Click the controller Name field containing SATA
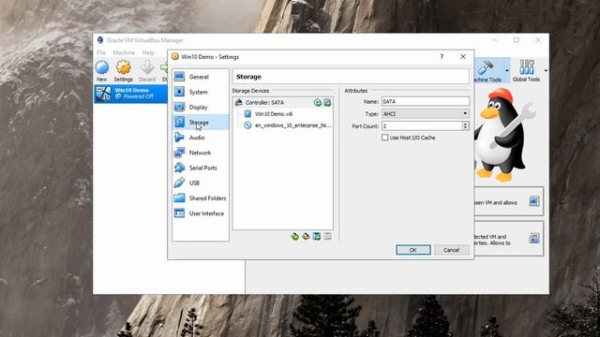The width and height of the screenshot is (600, 337). (x=426, y=102)
